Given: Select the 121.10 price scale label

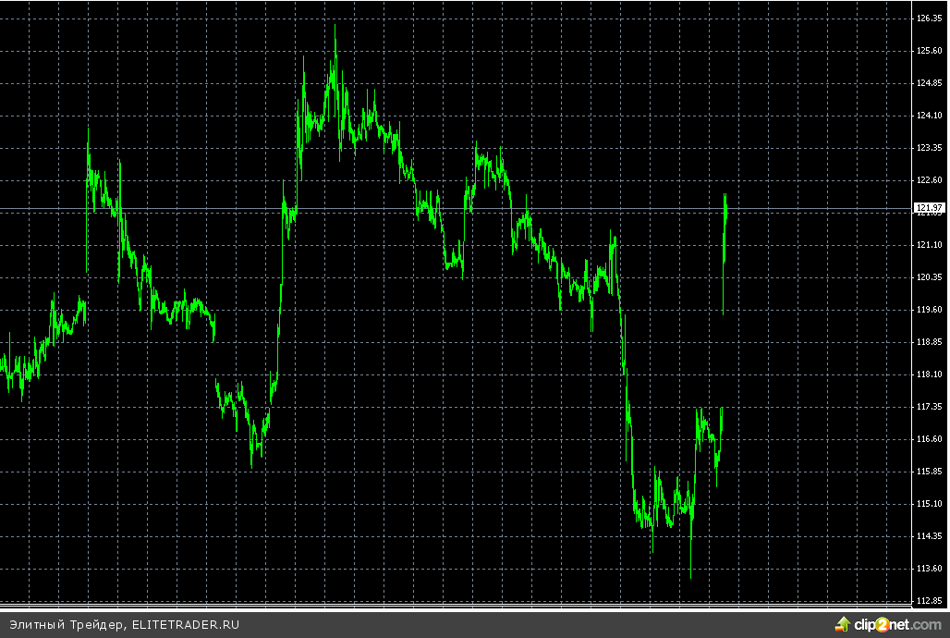Looking at the screenshot, I should (x=929, y=245).
